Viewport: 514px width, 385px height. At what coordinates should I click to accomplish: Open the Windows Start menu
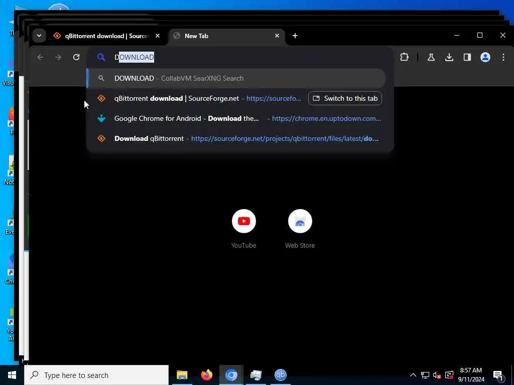click(12, 375)
